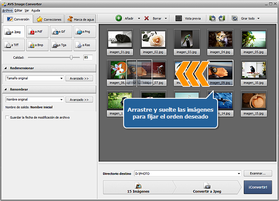Open the Ver menu

coord(27,10)
